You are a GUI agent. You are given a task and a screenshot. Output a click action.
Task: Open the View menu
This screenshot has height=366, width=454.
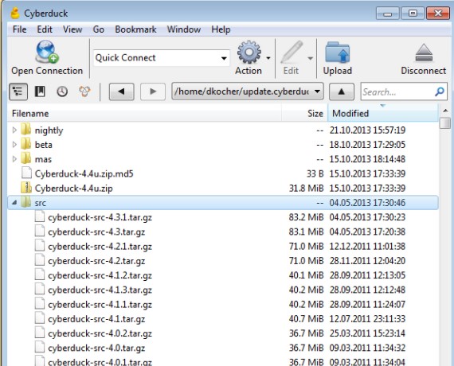click(72, 29)
